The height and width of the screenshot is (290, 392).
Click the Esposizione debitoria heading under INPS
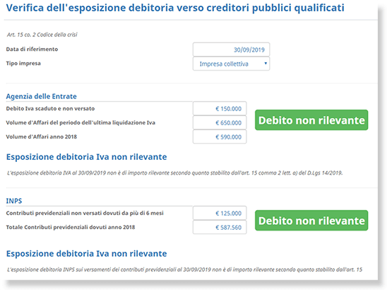tap(86, 254)
